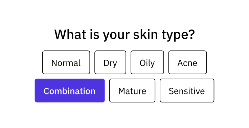Viewport: 249px width, 128px height.
Task: Select the Acne option
Action: tap(187, 62)
